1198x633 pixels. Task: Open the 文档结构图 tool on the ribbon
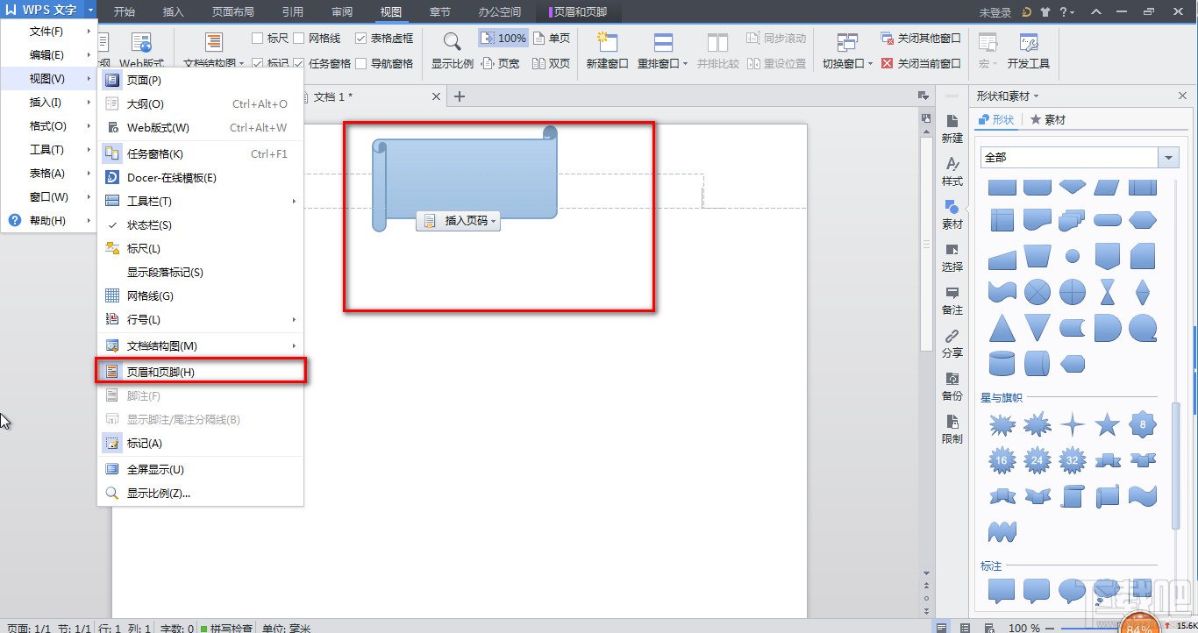[213, 40]
